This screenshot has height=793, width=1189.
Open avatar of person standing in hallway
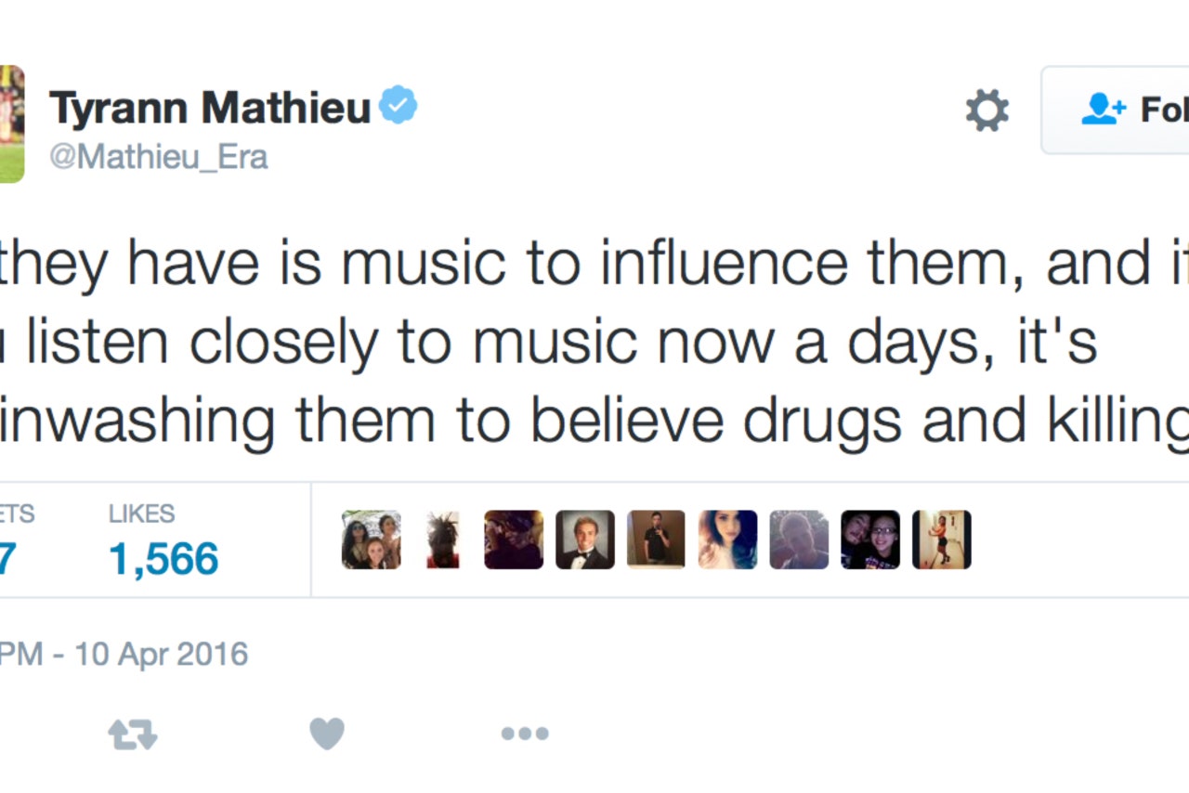tap(941, 539)
